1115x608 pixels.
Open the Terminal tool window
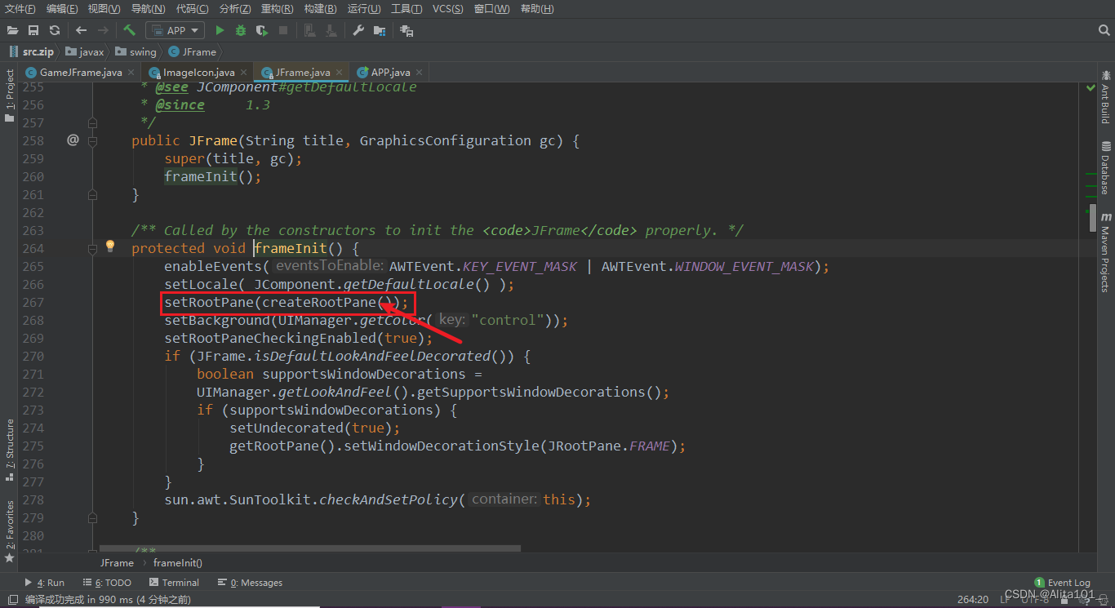coord(174,583)
